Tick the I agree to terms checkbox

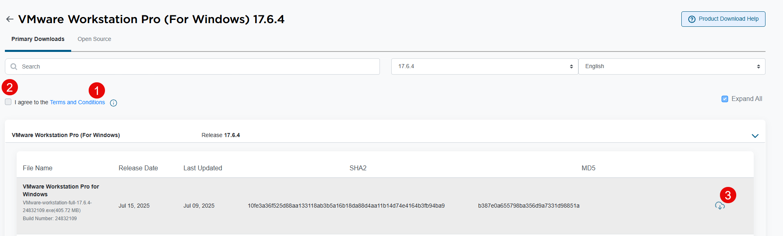pyautogui.click(x=8, y=102)
